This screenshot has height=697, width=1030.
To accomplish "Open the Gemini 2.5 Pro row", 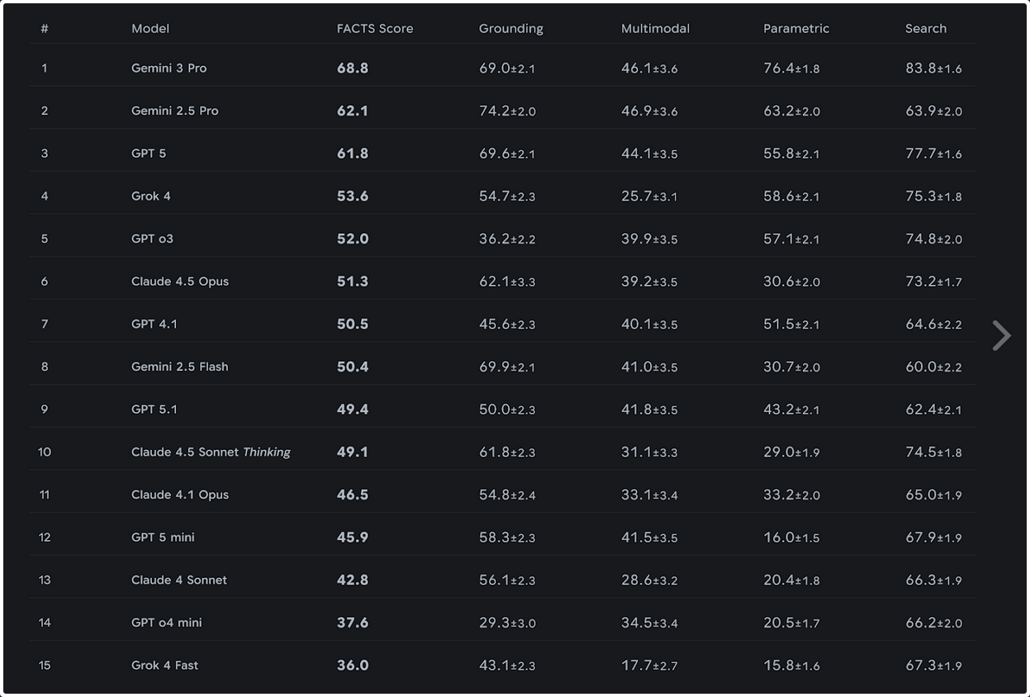I will [174, 111].
